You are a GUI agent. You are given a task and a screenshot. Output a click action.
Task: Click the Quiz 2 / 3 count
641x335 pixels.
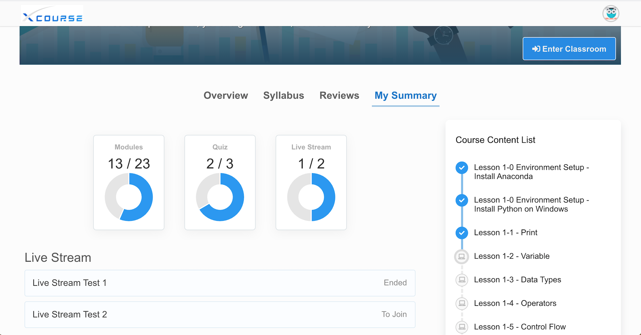(220, 164)
